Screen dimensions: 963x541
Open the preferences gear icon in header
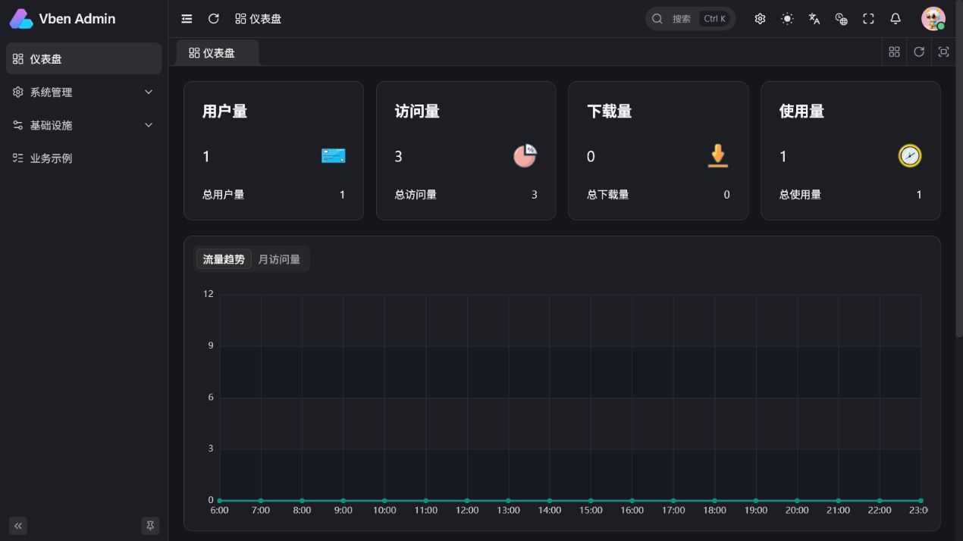click(x=760, y=19)
